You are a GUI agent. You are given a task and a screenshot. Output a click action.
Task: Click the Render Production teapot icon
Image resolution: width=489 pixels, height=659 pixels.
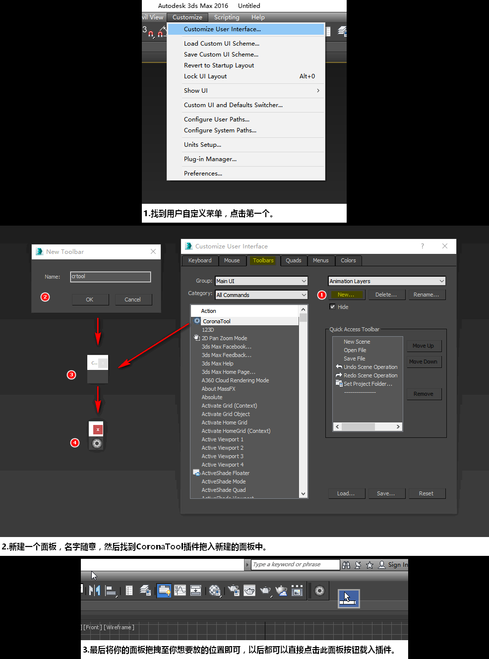coord(265,591)
